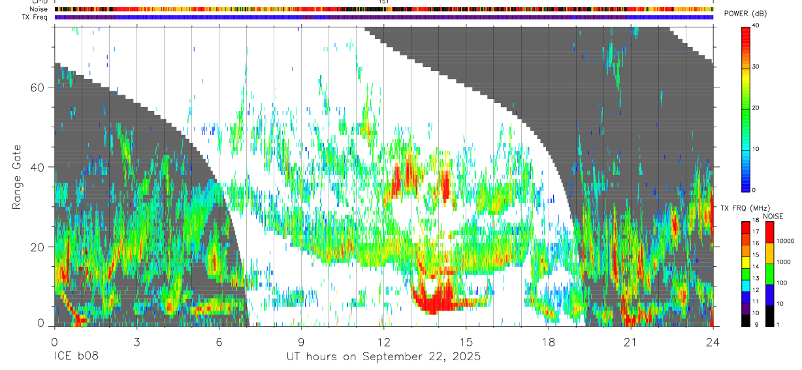Click the 0 tick on the UT hours axis
This screenshot has height=370, width=802.
pos(54,341)
